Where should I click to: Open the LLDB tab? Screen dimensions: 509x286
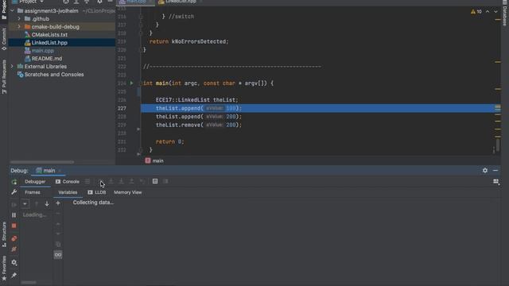click(x=97, y=192)
